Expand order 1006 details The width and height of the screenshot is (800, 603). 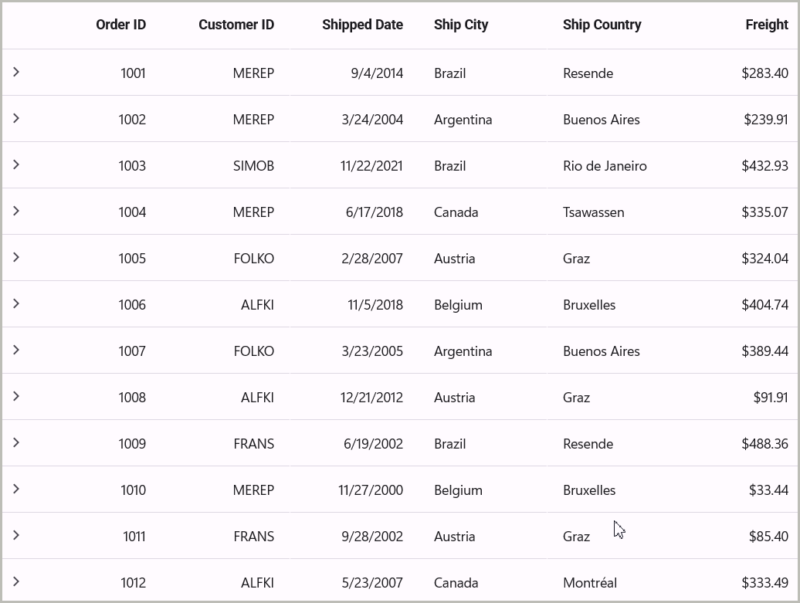pyautogui.click(x=16, y=303)
